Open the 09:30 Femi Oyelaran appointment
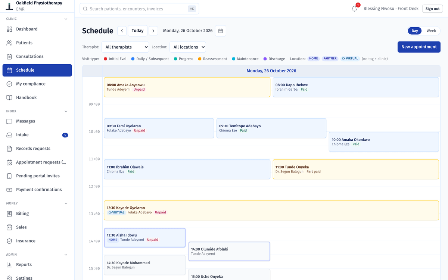 (159, 128)
